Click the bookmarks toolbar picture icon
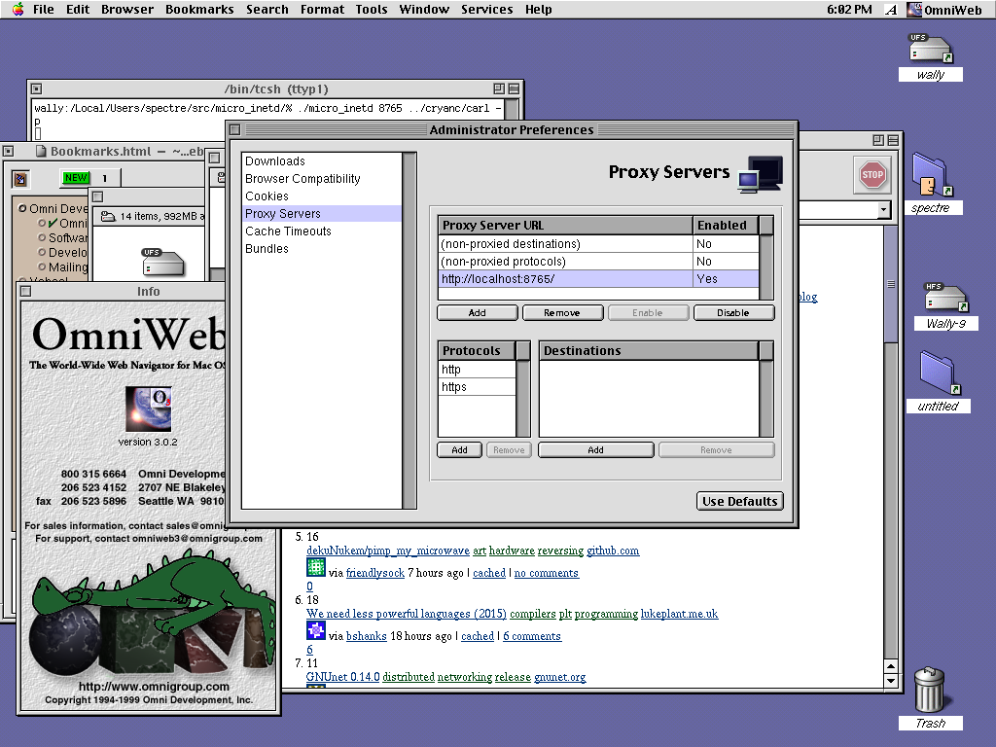This screenshot has height=747, width=996. [20, 179]
